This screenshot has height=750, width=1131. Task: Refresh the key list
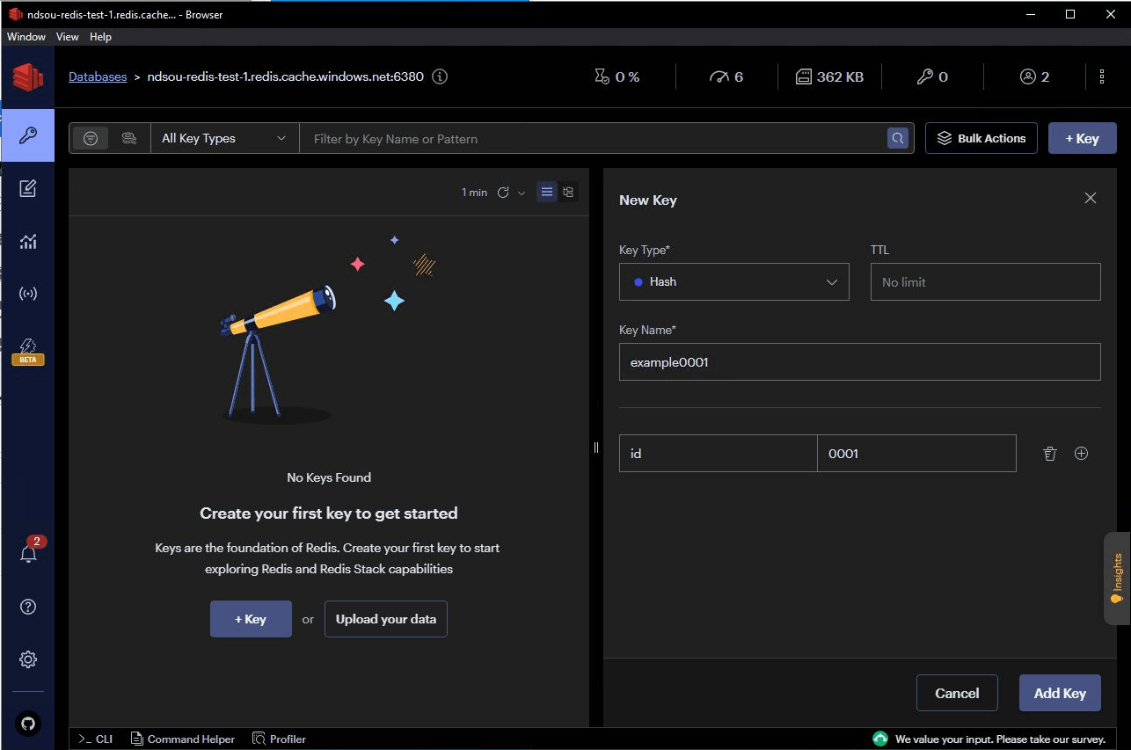(x=503, y=193)
